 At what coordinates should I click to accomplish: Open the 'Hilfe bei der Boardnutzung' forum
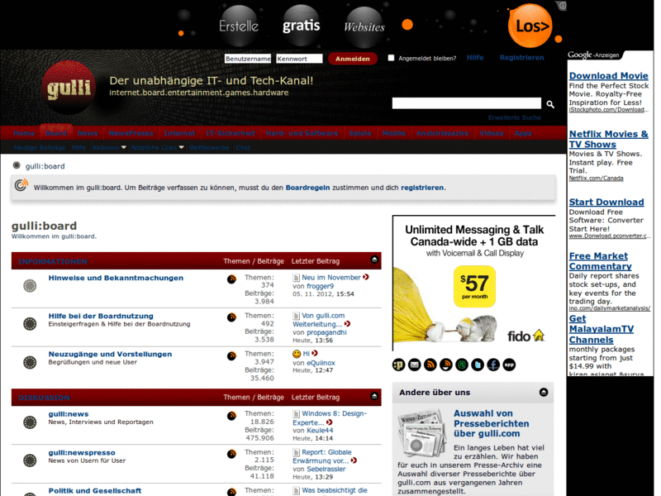click(x=101, y=316)
